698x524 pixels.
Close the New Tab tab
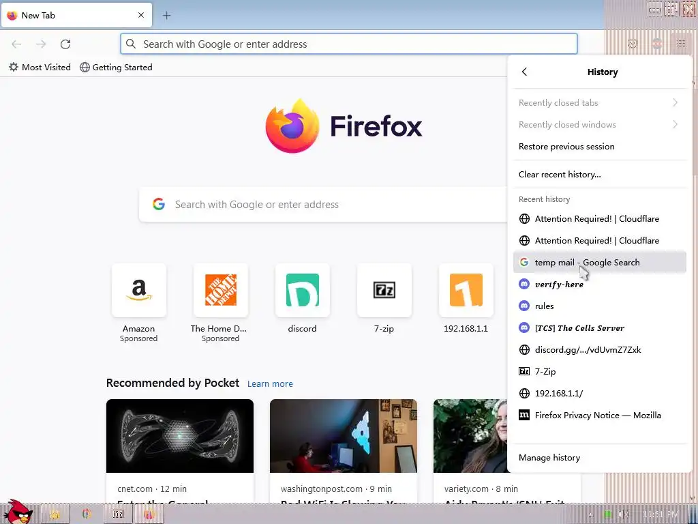click(x=141, y=15)
